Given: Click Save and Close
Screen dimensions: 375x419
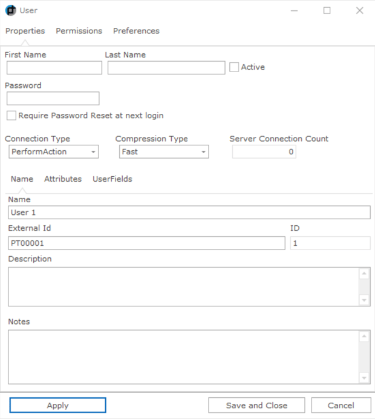Looking at the screenshot, I should pos(256,405).
